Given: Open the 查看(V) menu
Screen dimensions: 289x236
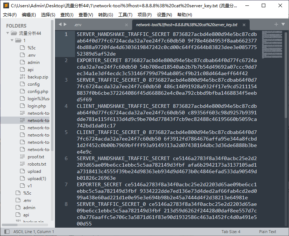Looking at the screenshot, I should [86, 15].
